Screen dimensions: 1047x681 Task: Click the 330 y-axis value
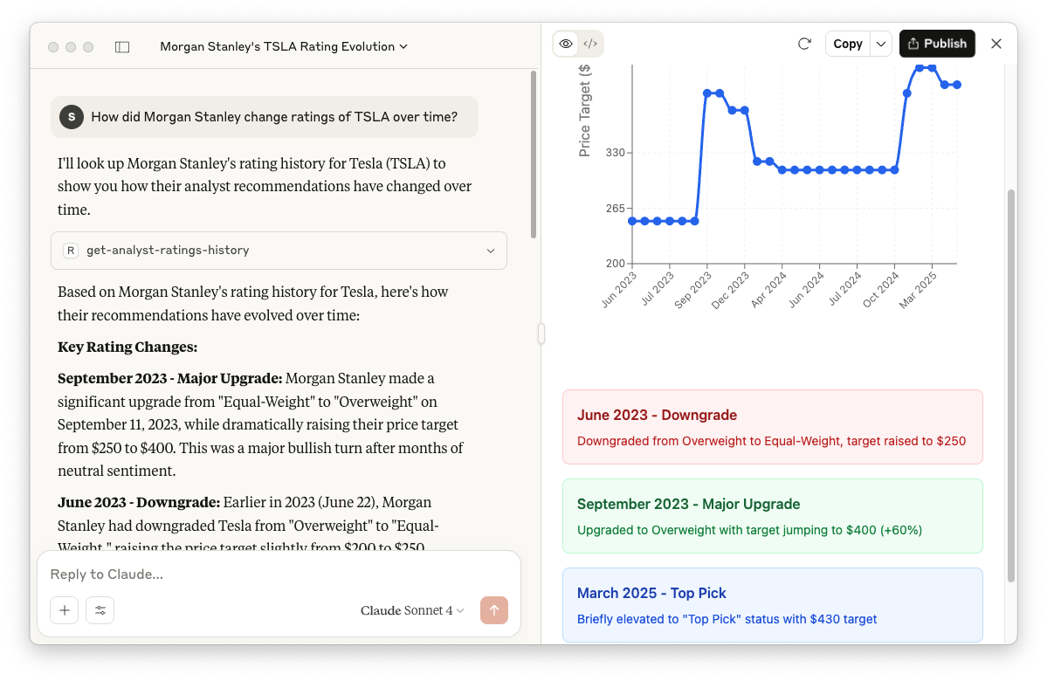tap(615, 153)
